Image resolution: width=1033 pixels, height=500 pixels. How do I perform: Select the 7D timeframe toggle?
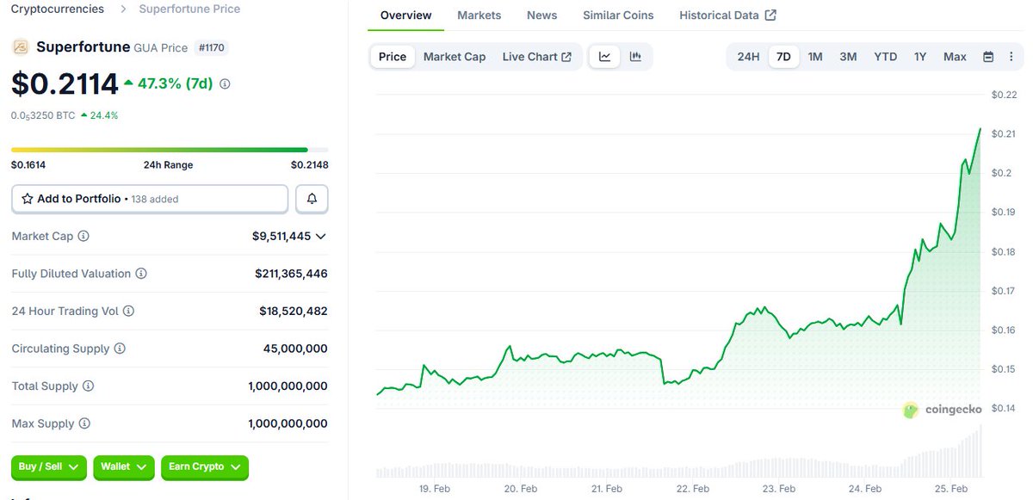pos(783,55)
